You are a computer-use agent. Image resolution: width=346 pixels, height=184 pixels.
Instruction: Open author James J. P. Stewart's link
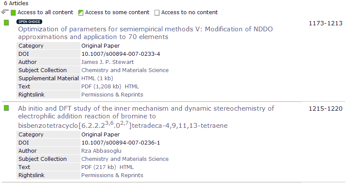(108, 62)
